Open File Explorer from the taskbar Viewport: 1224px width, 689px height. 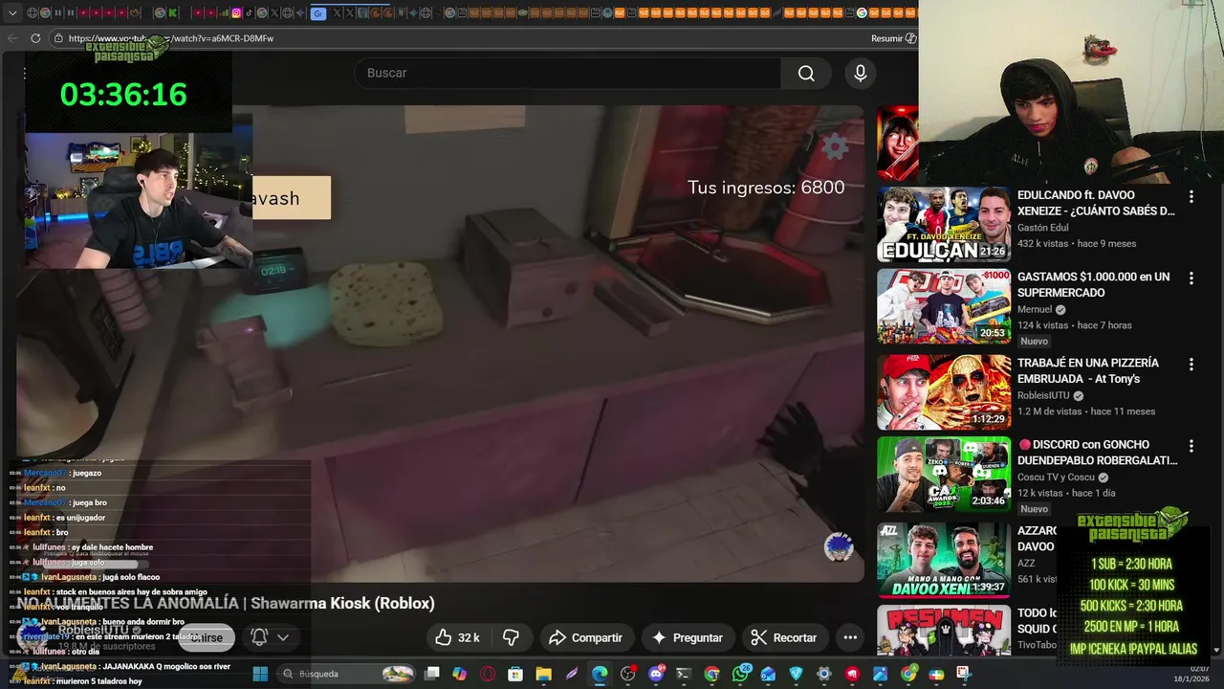pyautogui.click(x=543, y=674)
